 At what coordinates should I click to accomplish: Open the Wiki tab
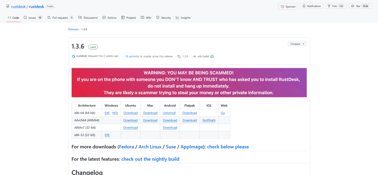[x=146, y=18]
